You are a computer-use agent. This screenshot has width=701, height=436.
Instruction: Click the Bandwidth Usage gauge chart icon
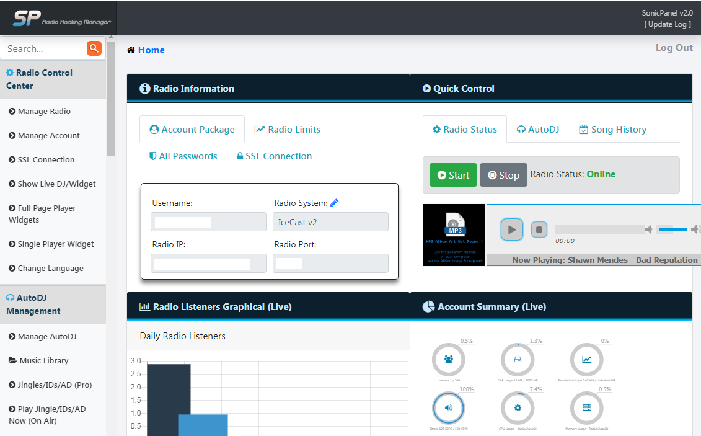click(586, 359)
